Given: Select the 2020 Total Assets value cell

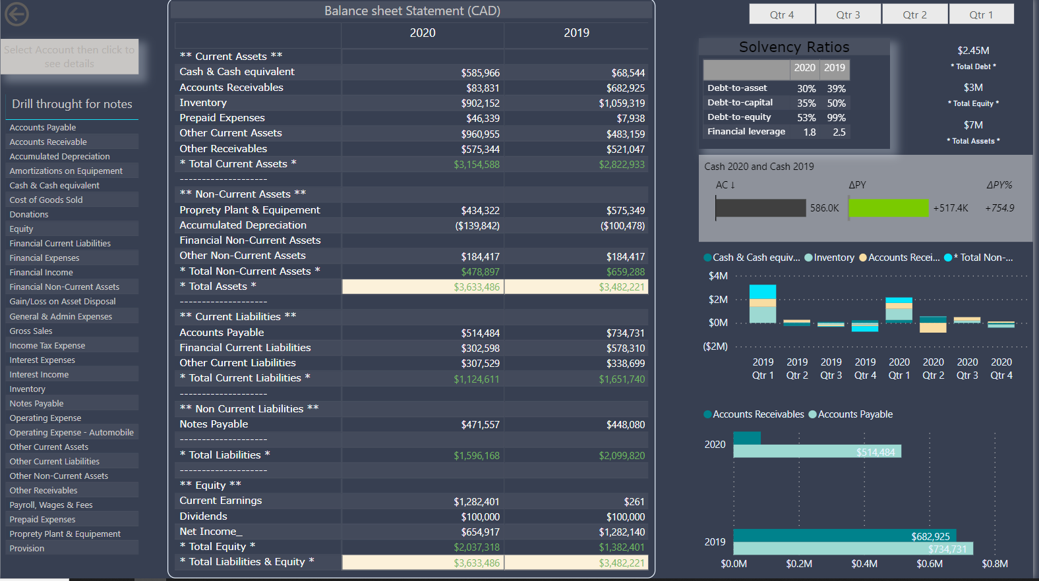Looking at the screenshot, I should [423, 287].
